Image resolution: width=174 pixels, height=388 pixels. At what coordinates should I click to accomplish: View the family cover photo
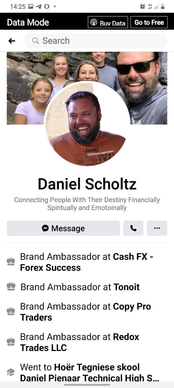coord(87,88)
